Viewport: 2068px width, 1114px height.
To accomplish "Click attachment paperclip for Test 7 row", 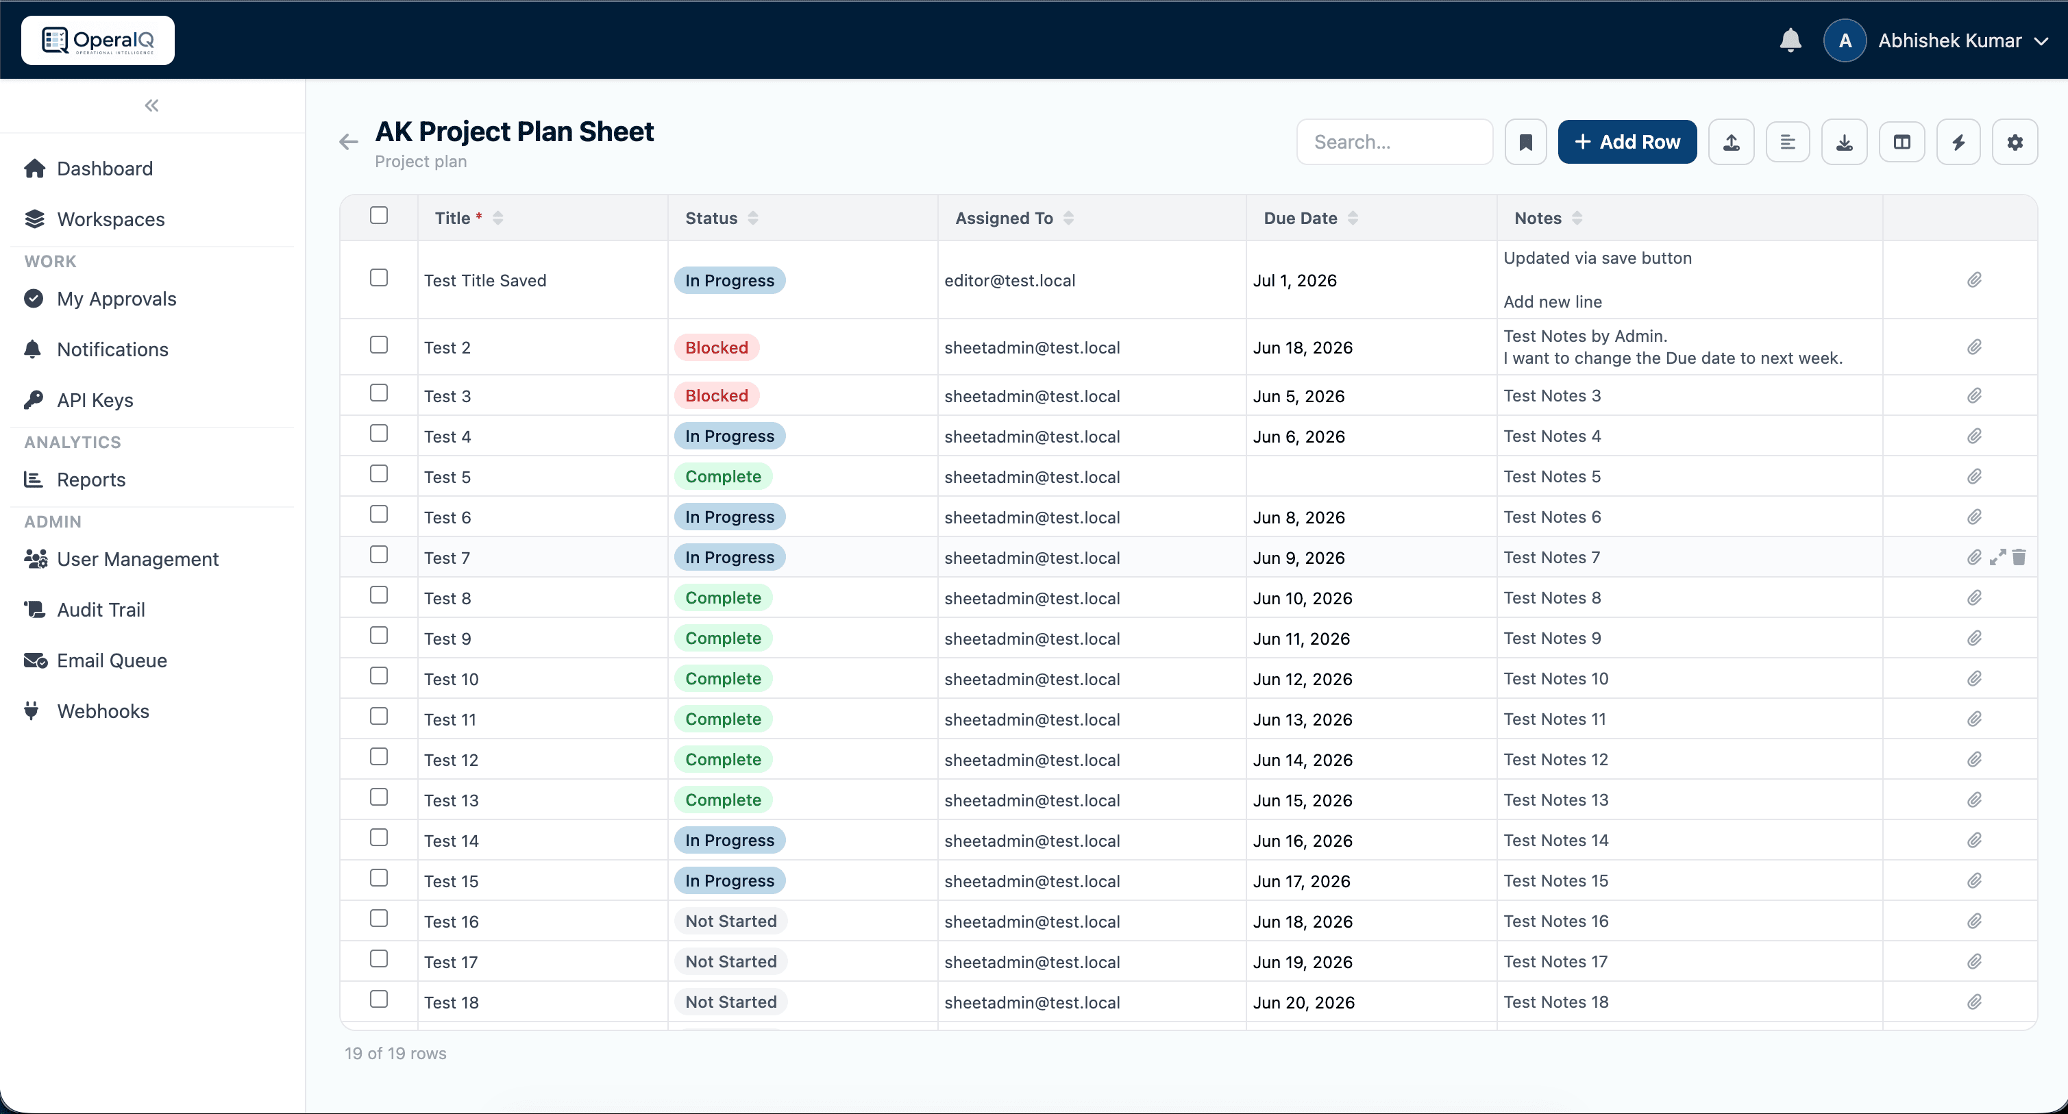I will click(1974, 557).
